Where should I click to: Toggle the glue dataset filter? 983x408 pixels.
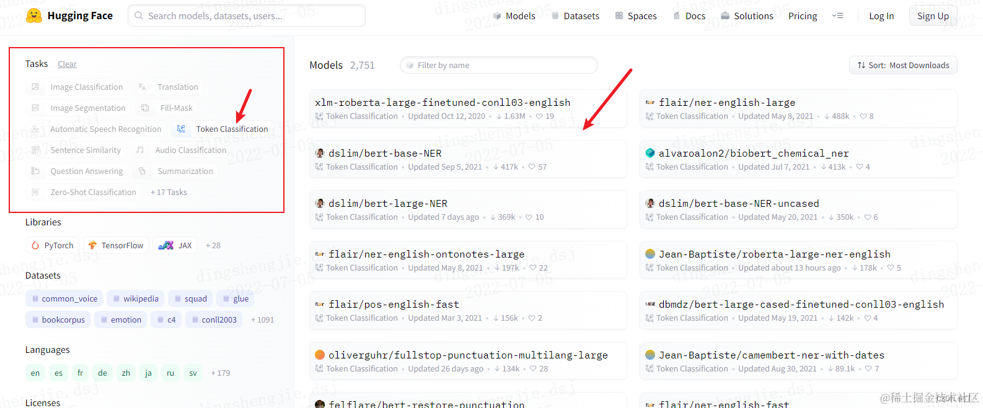click(236, 298)
